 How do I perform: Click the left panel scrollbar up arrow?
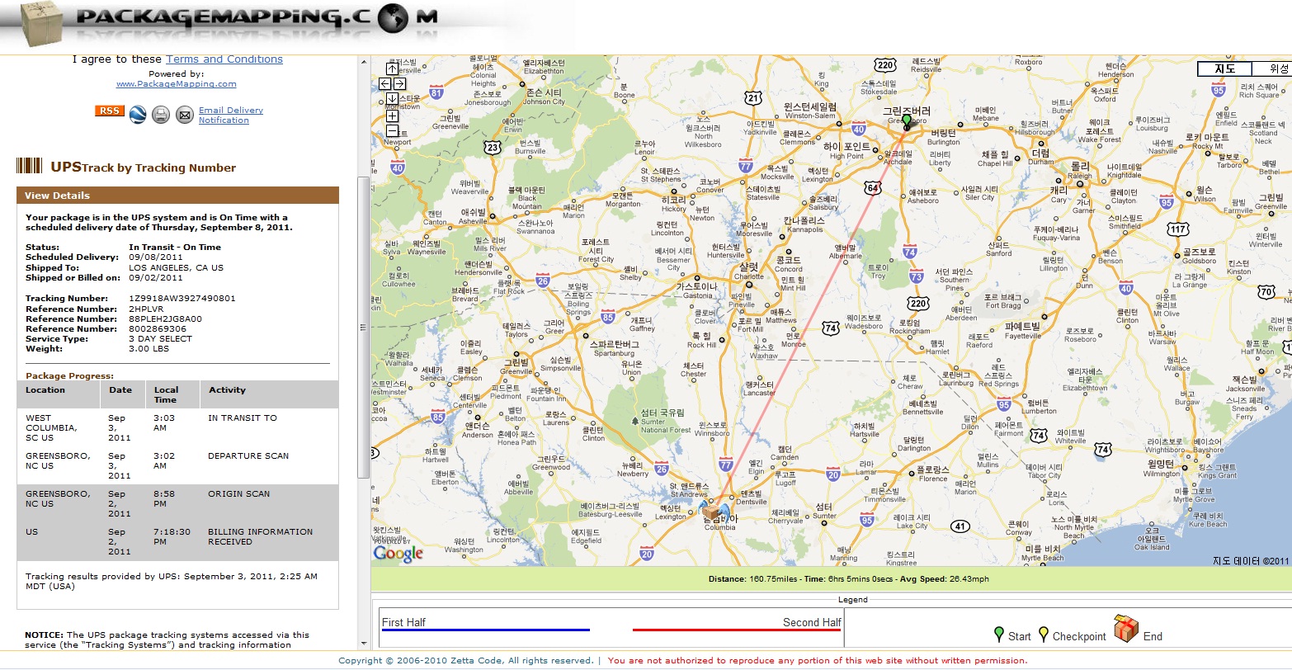click(x=364, y=62)
